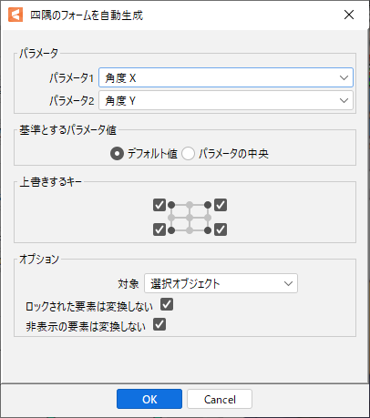
Task: Disable the bottom-left corner key checkbox
Action: pos(159,229)
